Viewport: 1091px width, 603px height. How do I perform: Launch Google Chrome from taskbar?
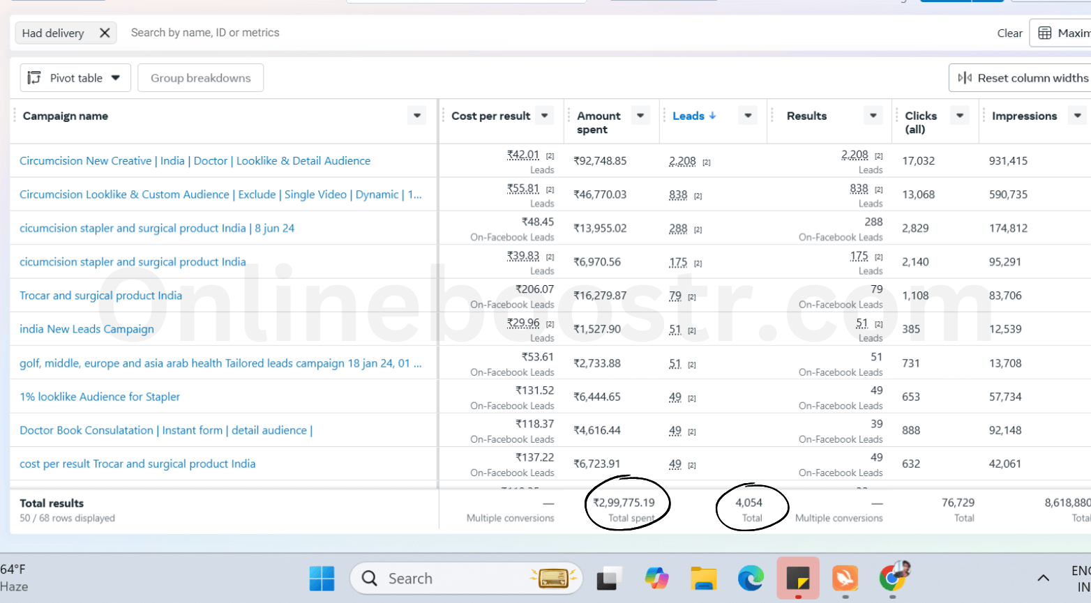(892, 578)
